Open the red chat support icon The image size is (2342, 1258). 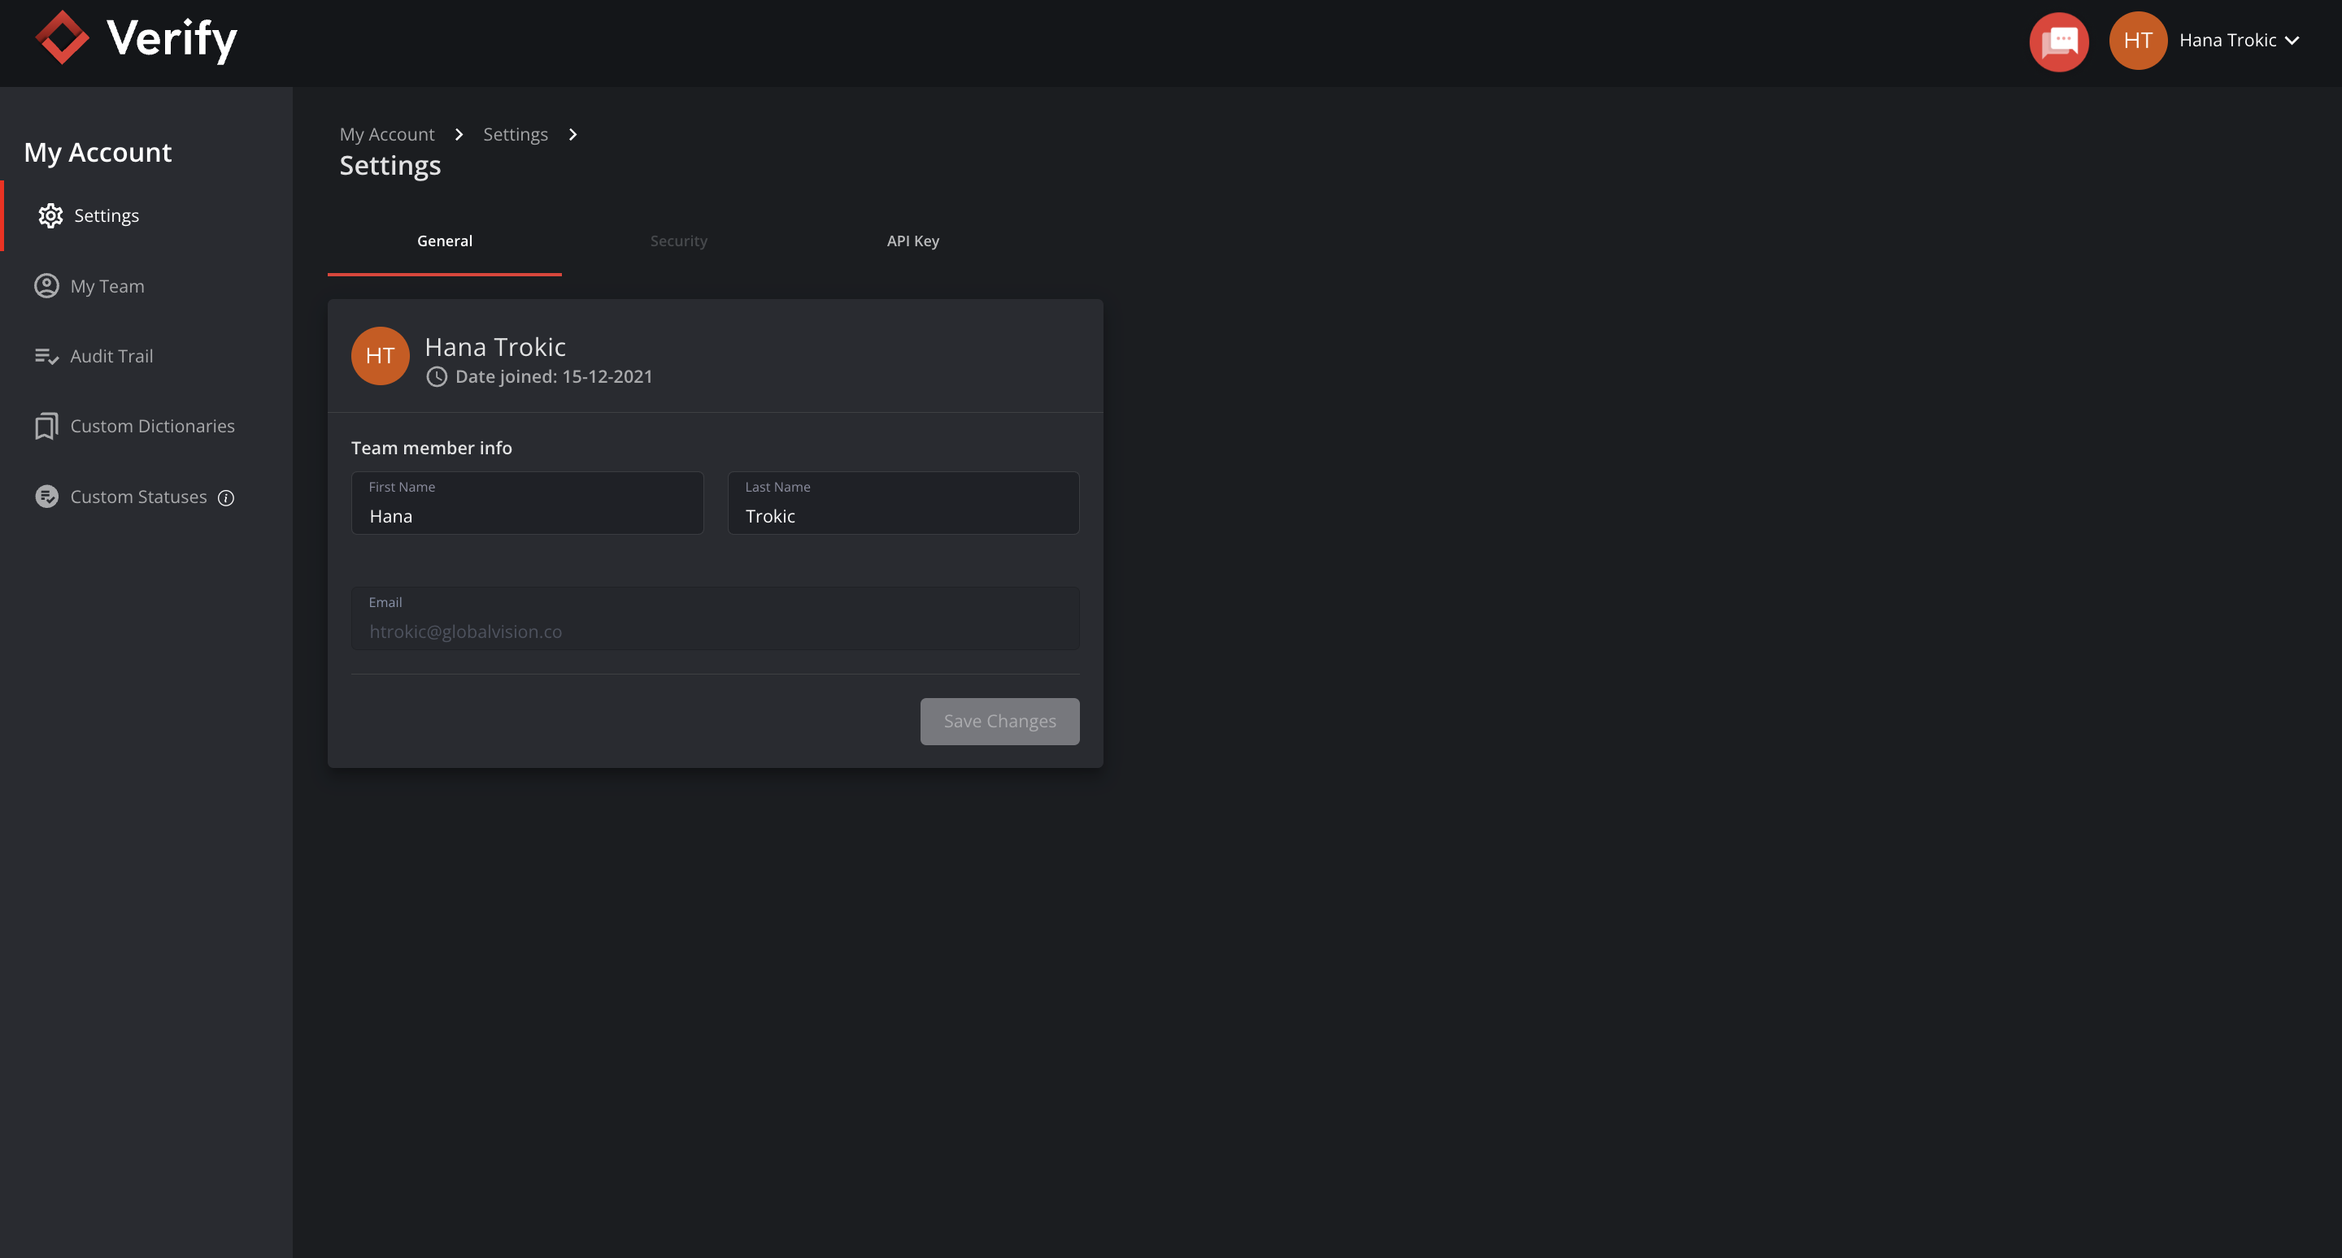click(x=2058, y=41)
